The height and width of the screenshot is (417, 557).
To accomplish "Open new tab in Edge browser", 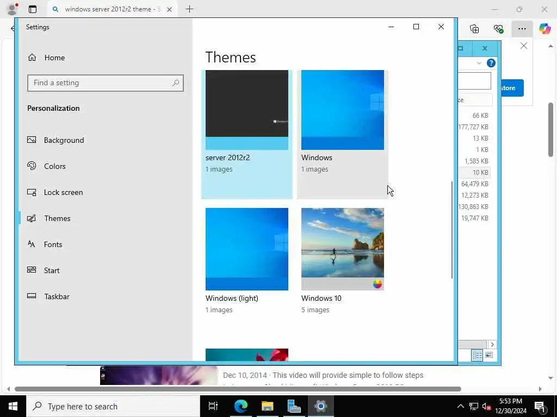I will click(190, 9).
